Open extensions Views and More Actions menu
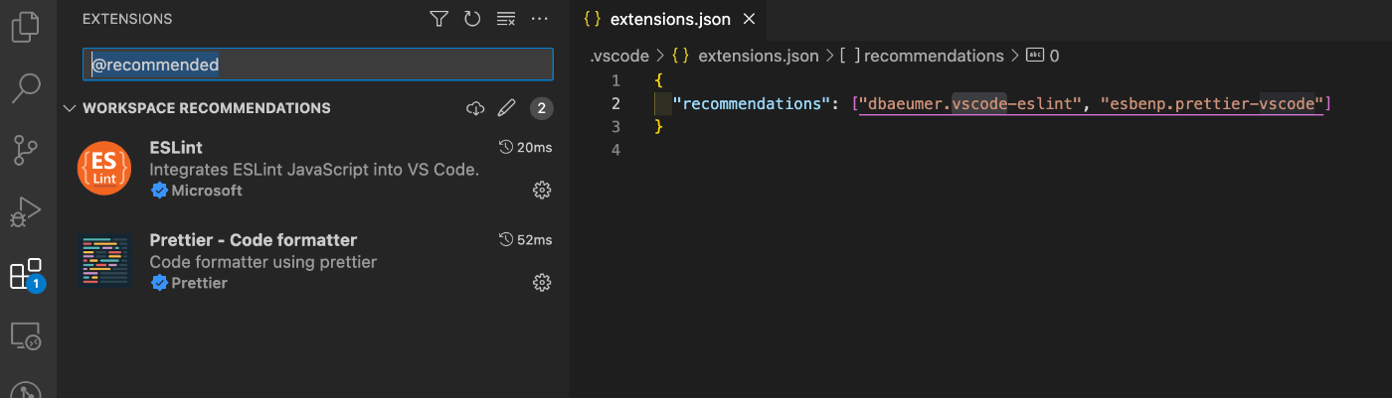 (x=540, y=19)
